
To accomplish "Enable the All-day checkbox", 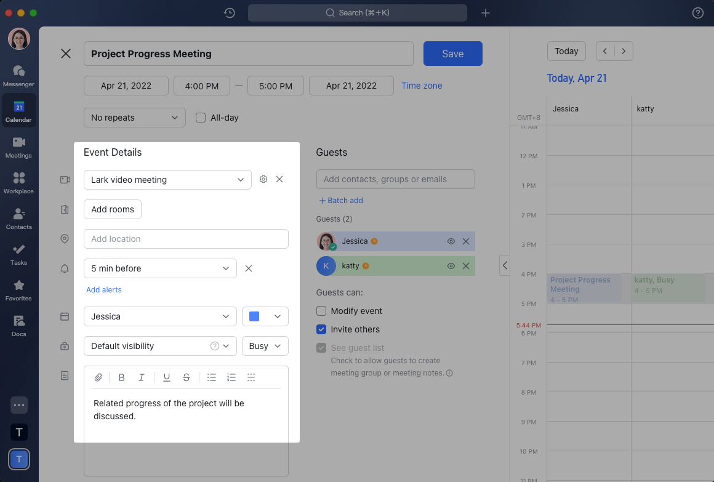I will pos(201,118).
